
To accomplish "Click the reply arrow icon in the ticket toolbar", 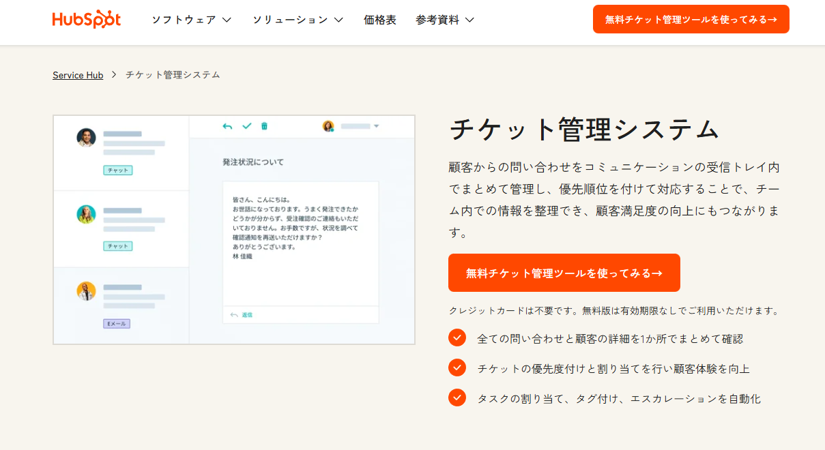I will coord(228,127).
